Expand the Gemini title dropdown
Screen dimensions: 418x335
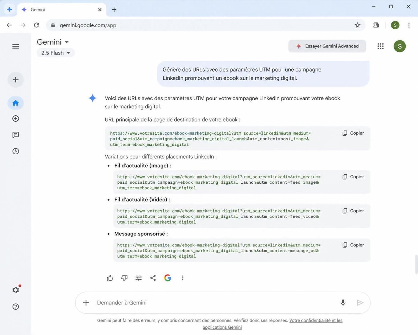pos(53,42)
